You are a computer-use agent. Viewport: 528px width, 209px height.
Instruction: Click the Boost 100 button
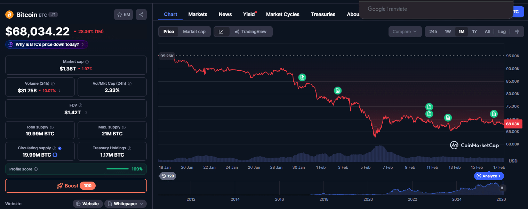76,185
